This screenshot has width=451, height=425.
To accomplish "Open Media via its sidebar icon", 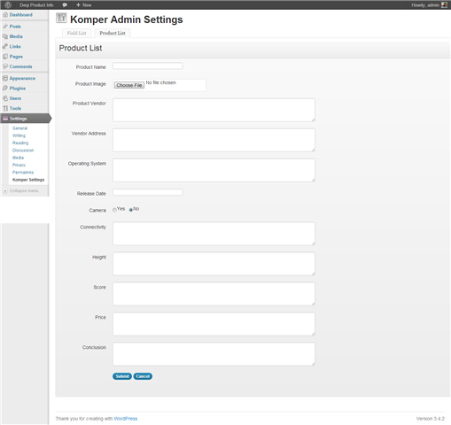I will click(5, 36).
